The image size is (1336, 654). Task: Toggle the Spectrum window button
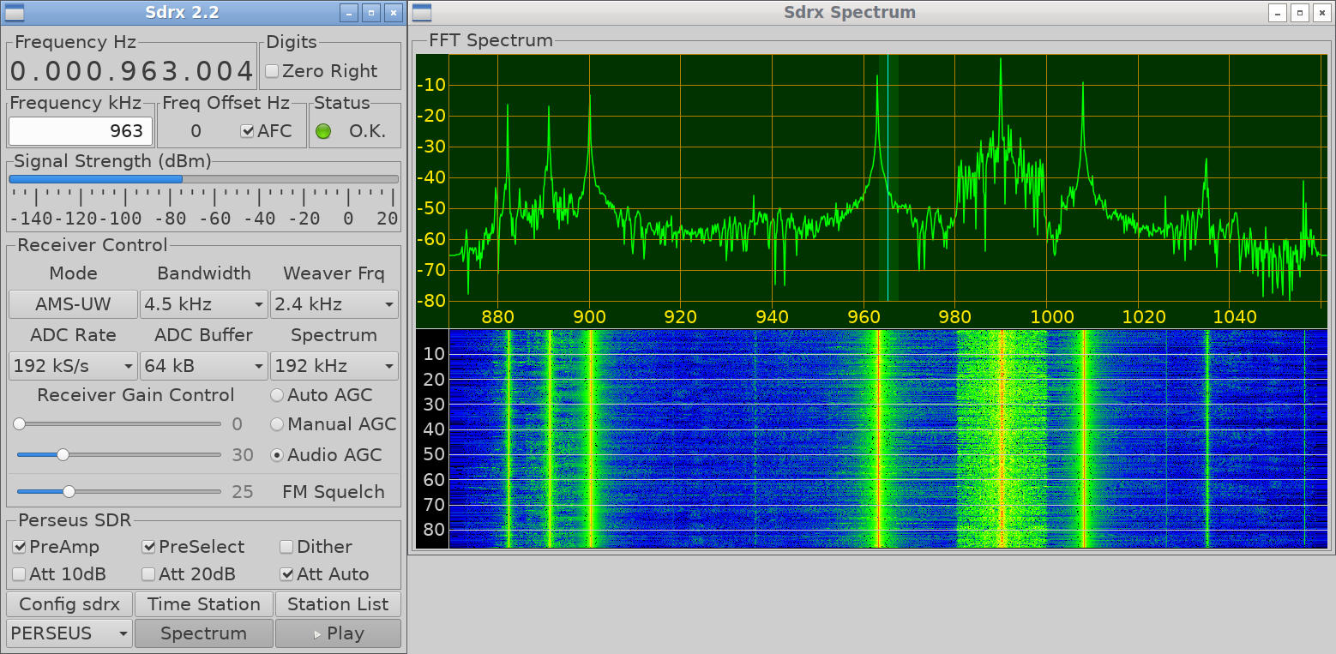pyautogui.click(x=204, y=633)
